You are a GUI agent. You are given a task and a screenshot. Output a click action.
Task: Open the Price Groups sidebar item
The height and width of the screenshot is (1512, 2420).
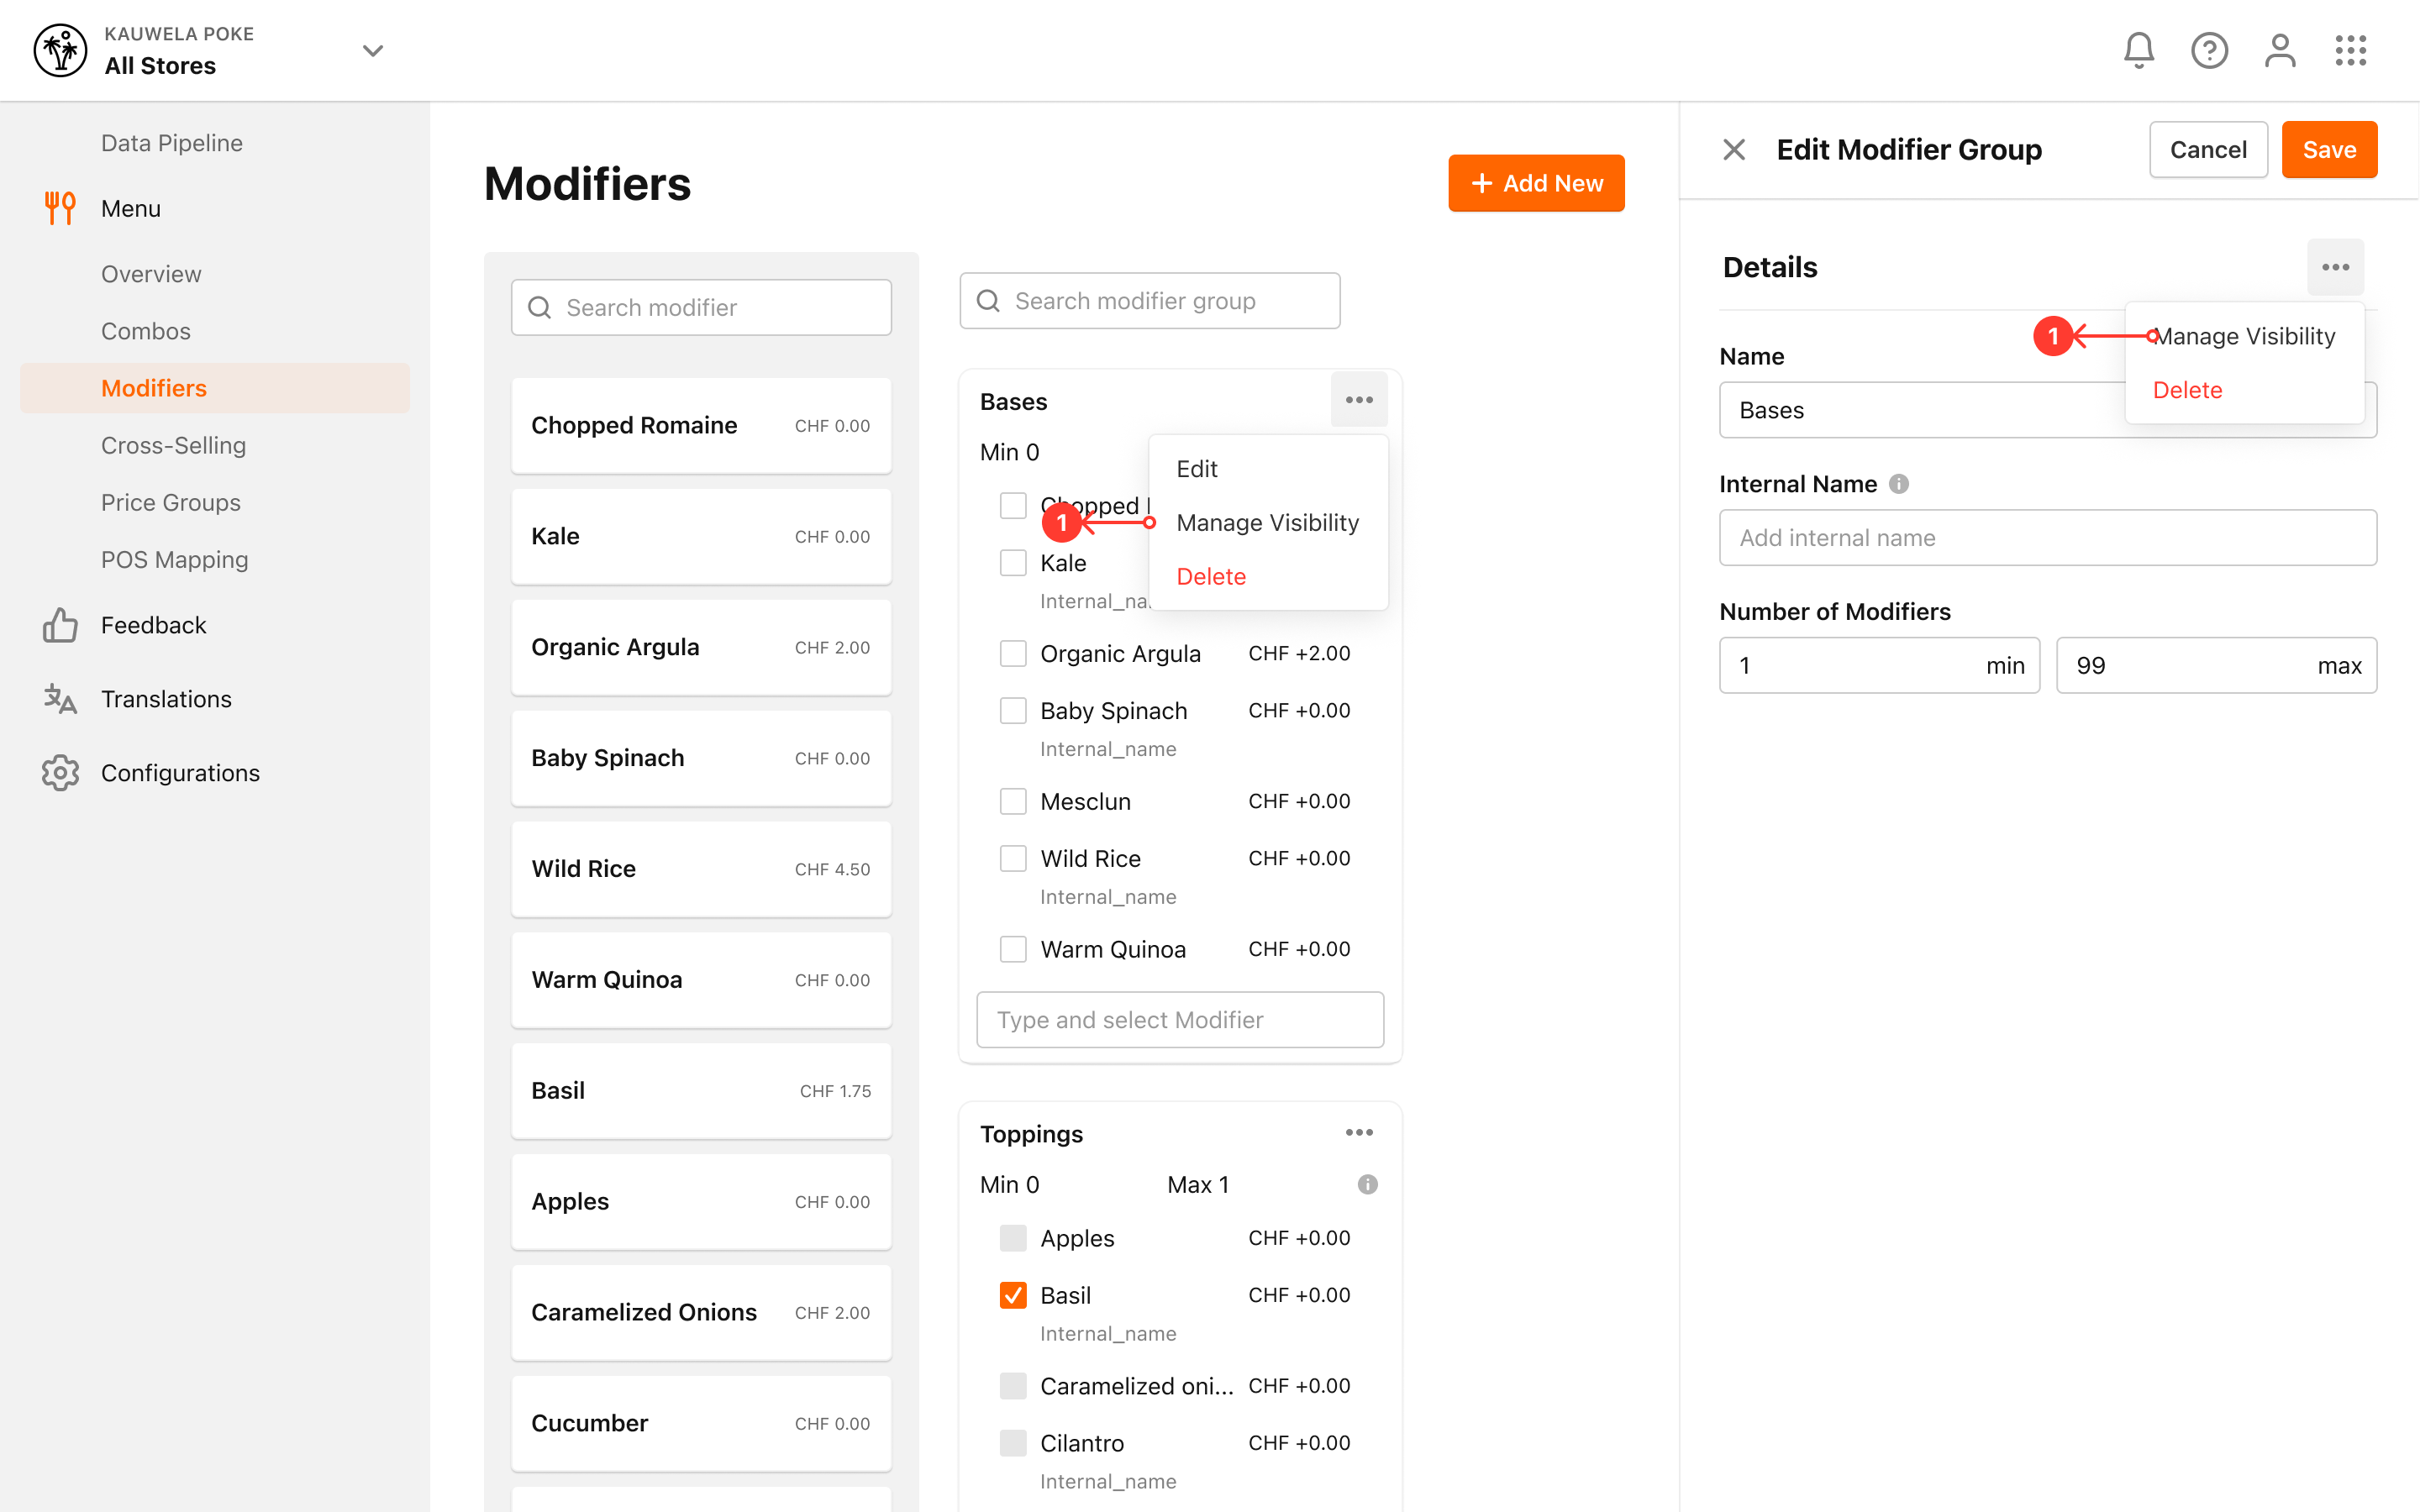(171, 502)
